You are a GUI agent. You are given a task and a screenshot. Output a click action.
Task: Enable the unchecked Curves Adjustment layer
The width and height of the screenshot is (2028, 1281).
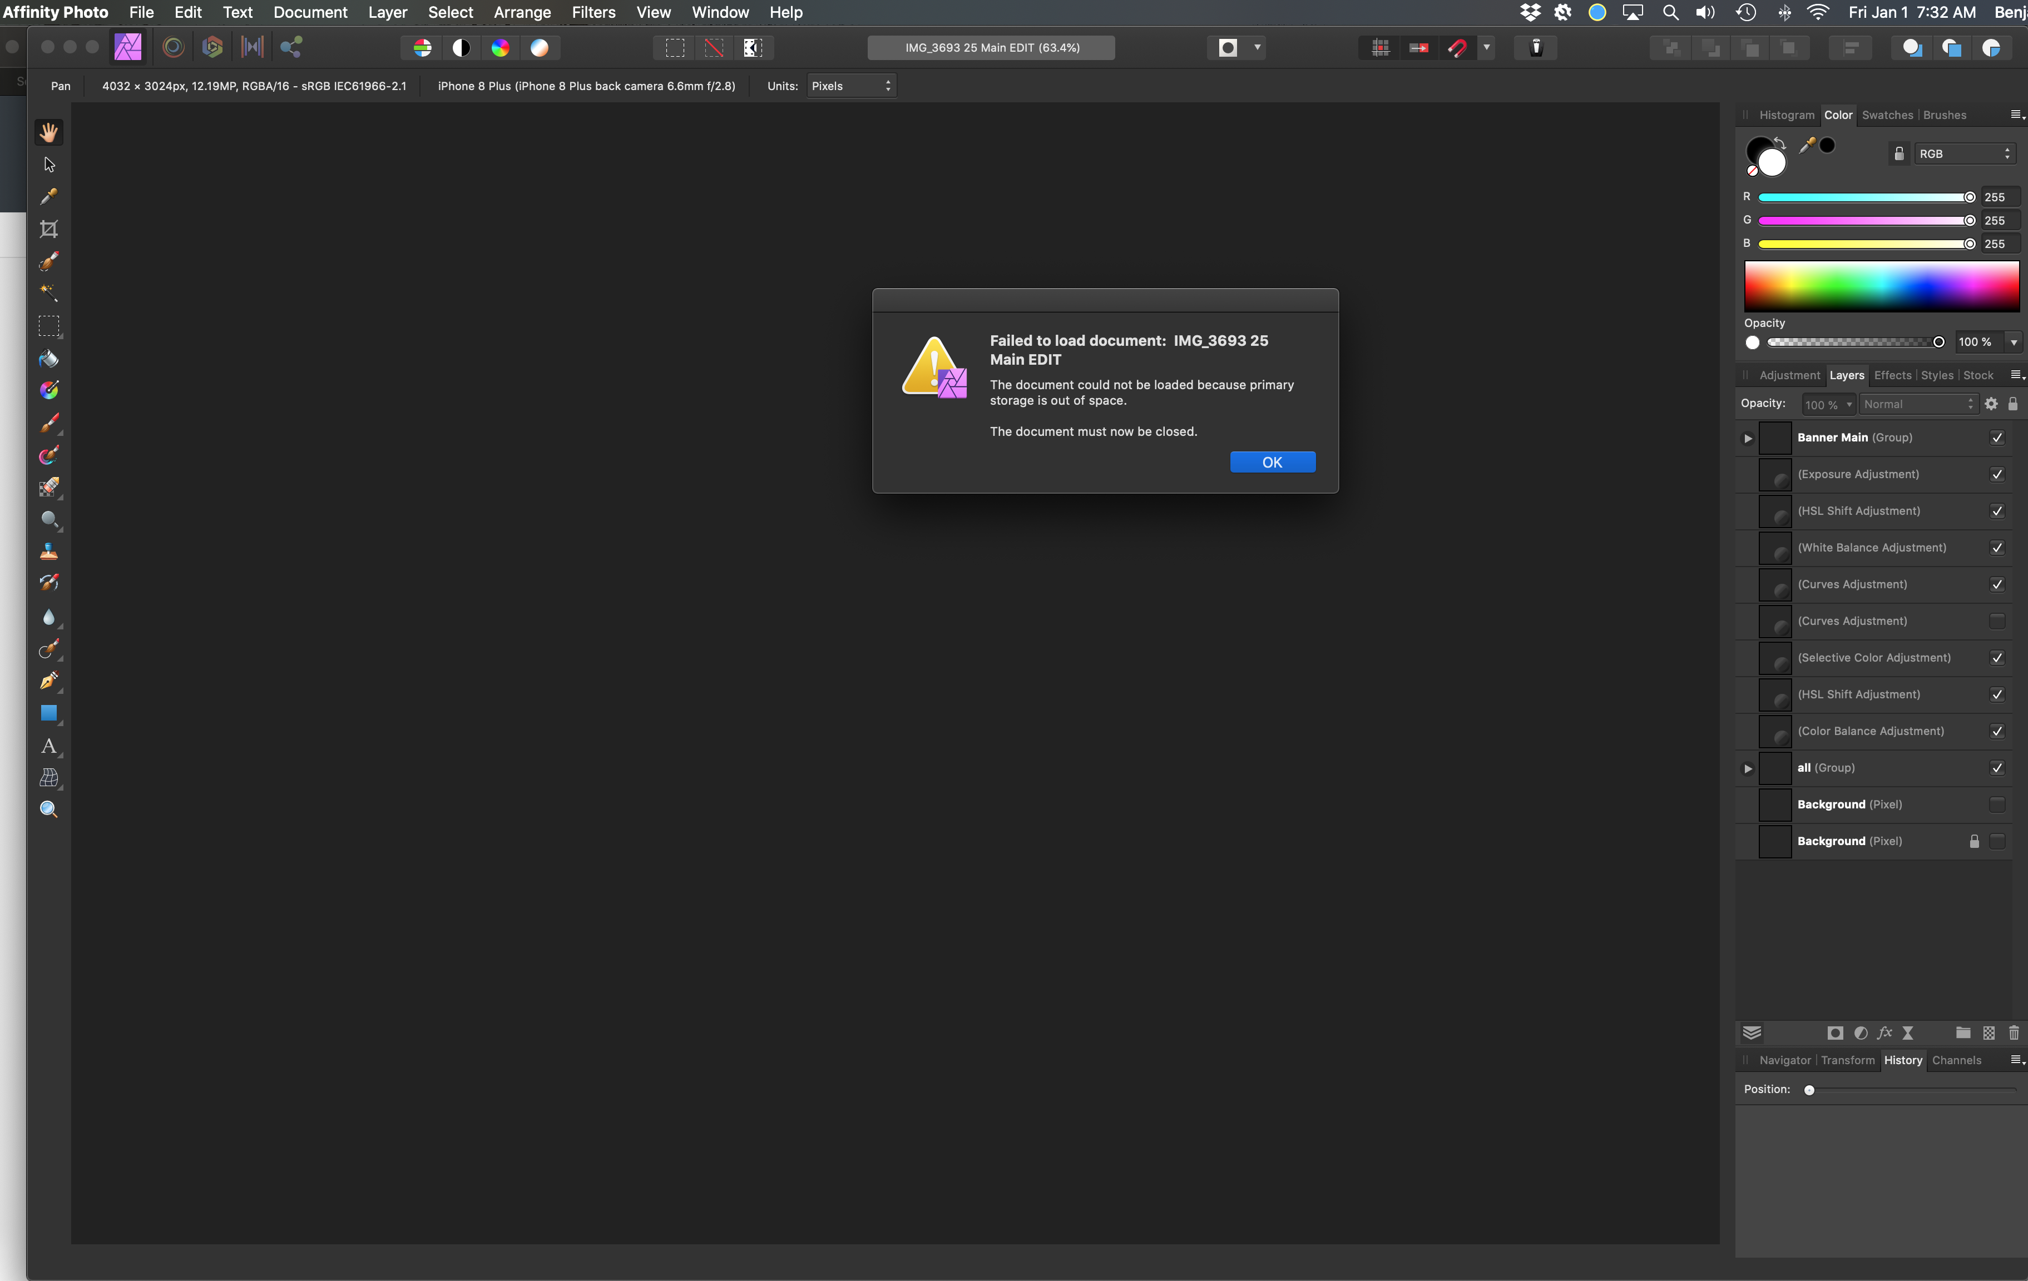(1997, 621)
